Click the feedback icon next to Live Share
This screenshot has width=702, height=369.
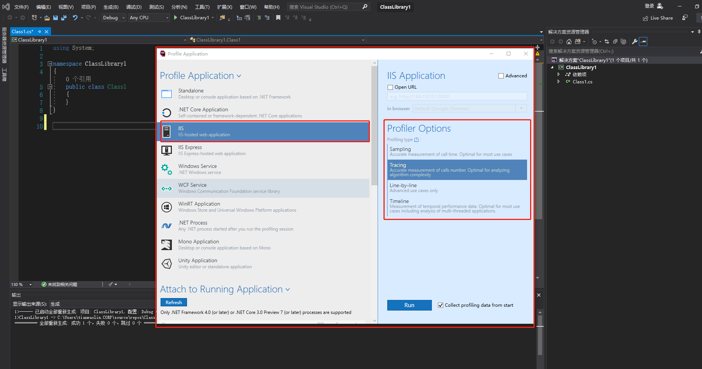click(685, 18)
